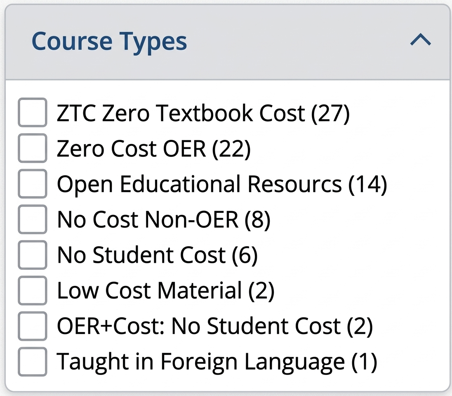Select the Low Cost Material (2) label
This screenshot has height=396, width=452.
[165, 290]
